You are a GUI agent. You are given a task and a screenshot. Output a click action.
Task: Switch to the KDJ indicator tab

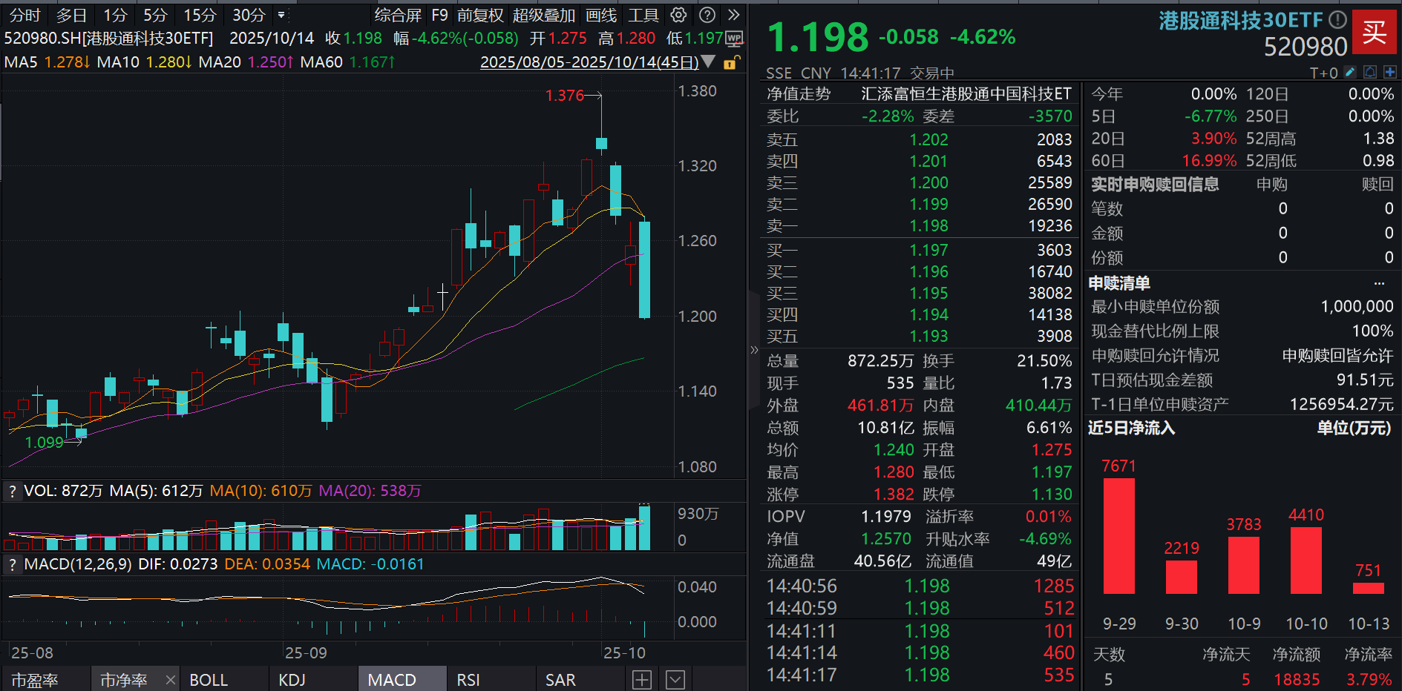coord(292,678)
